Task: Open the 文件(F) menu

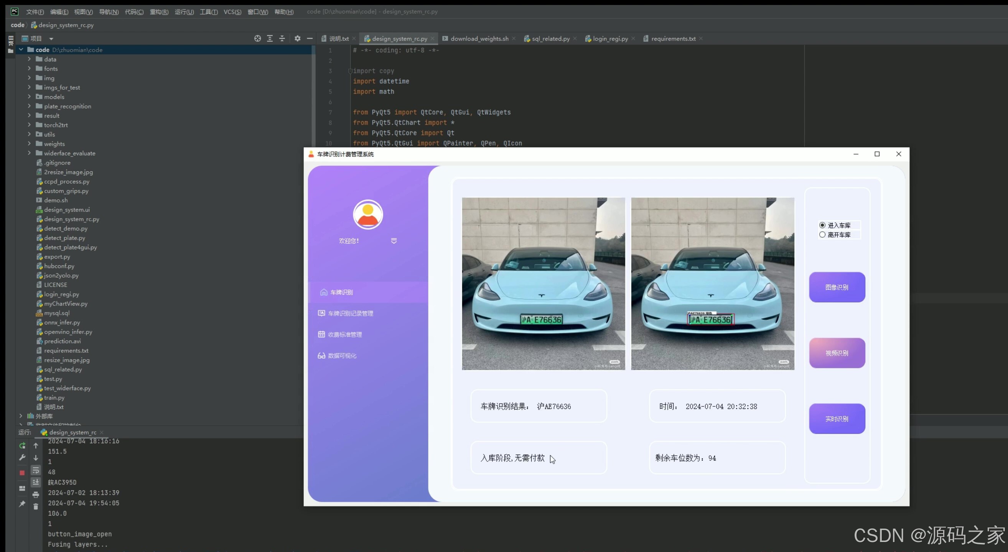Action: pos(35,12)
